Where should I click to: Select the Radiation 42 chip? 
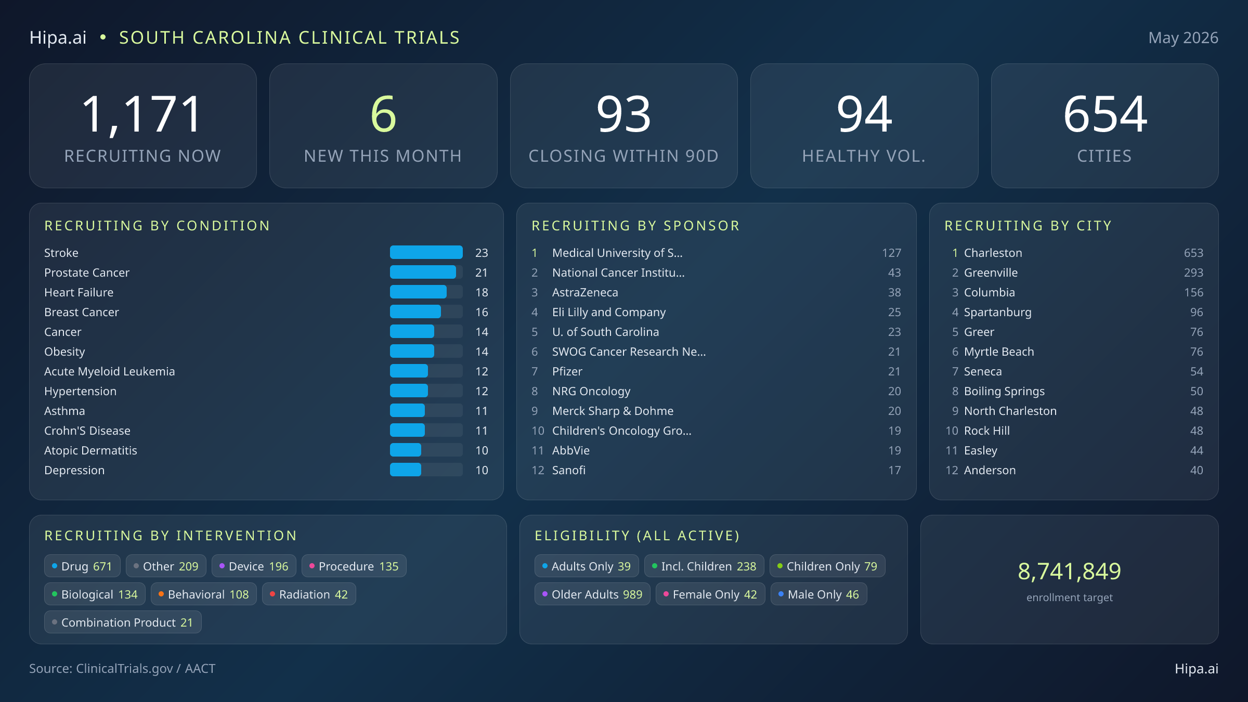click(x=309, y=594)
